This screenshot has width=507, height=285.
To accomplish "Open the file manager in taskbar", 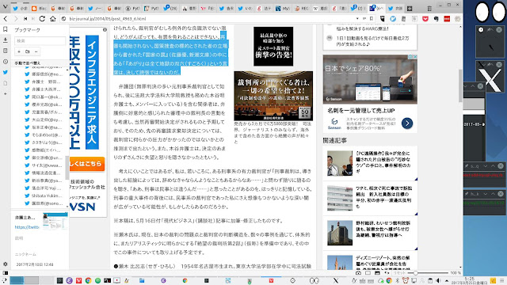I will [142, 280].
